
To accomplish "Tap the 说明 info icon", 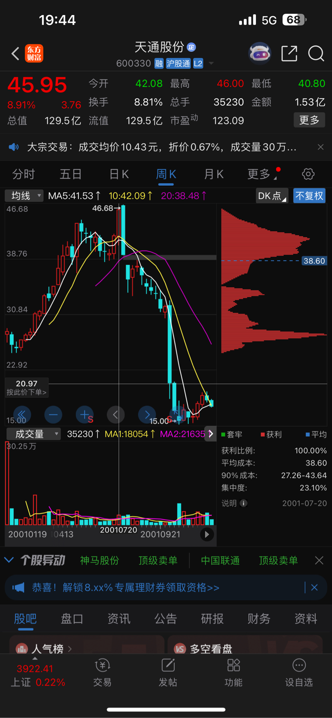I will (243, 503).
